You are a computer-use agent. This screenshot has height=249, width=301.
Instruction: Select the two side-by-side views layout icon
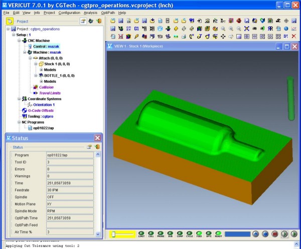click(247, 36)
